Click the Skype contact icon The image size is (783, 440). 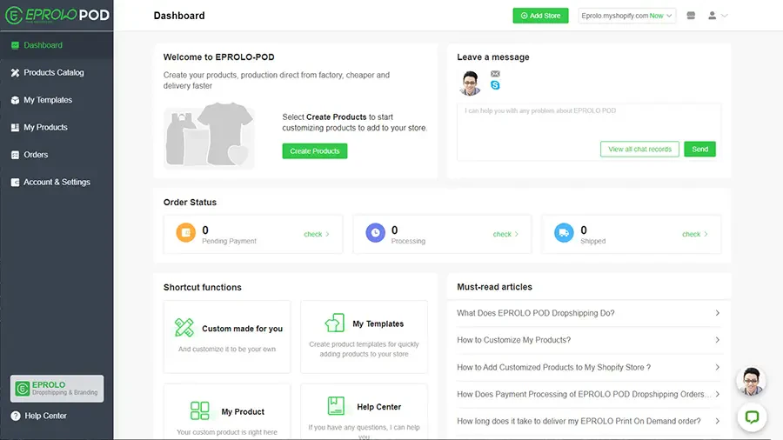(x=495, y=85)
